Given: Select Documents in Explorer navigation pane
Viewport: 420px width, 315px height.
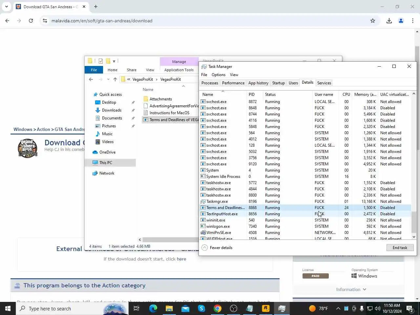Looking at the screenshot, I should [x=112, y=118].
